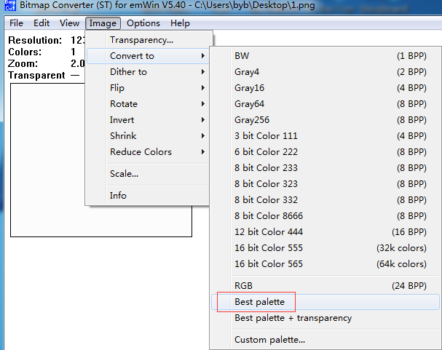Click the window title bar text
Viewport: 442px width, 350px height.
point(167,5)
